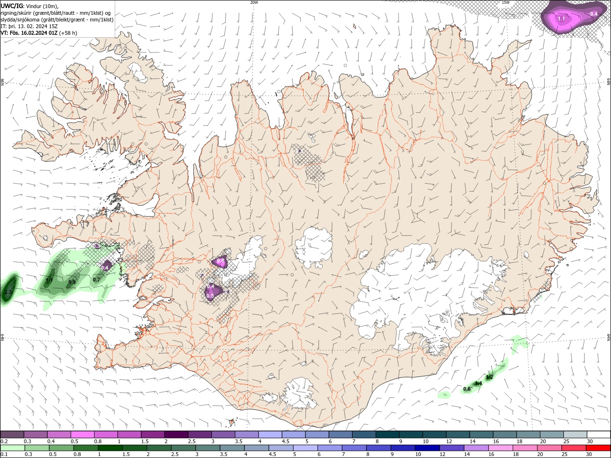The height and width of the screenshot is (458, 611).
Task: Click the 0.6 value in the southeast offshore rain band
Action: click(x=467, y=389)
